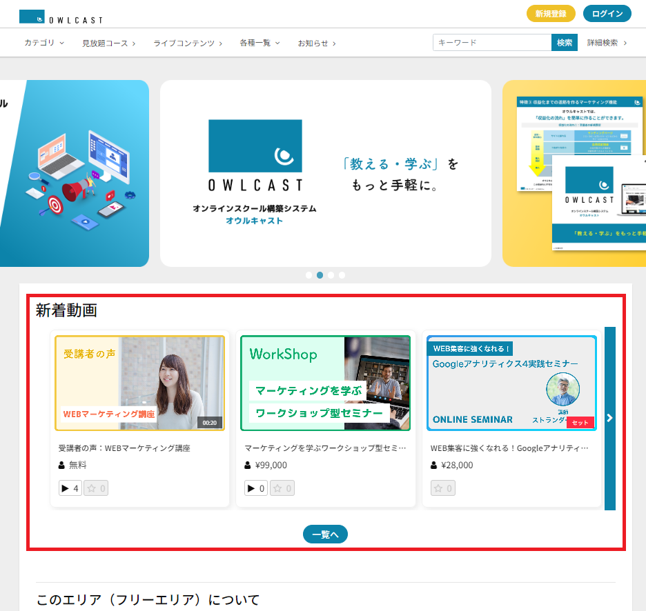The height and width of the screenshot is (611, 646).
Task: Open the WorkShop seminar thumbnail
Action: 326,383
